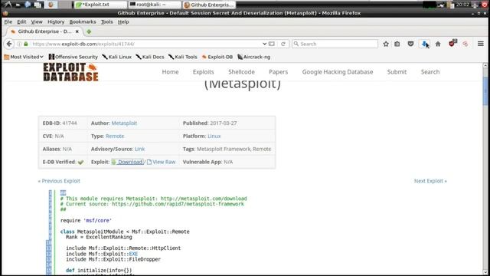Image resolution: width=490 pixels, height=276 pixels.
Task: Switch to root@kali terminal taskbar window
Action: (x=155, y=5)
